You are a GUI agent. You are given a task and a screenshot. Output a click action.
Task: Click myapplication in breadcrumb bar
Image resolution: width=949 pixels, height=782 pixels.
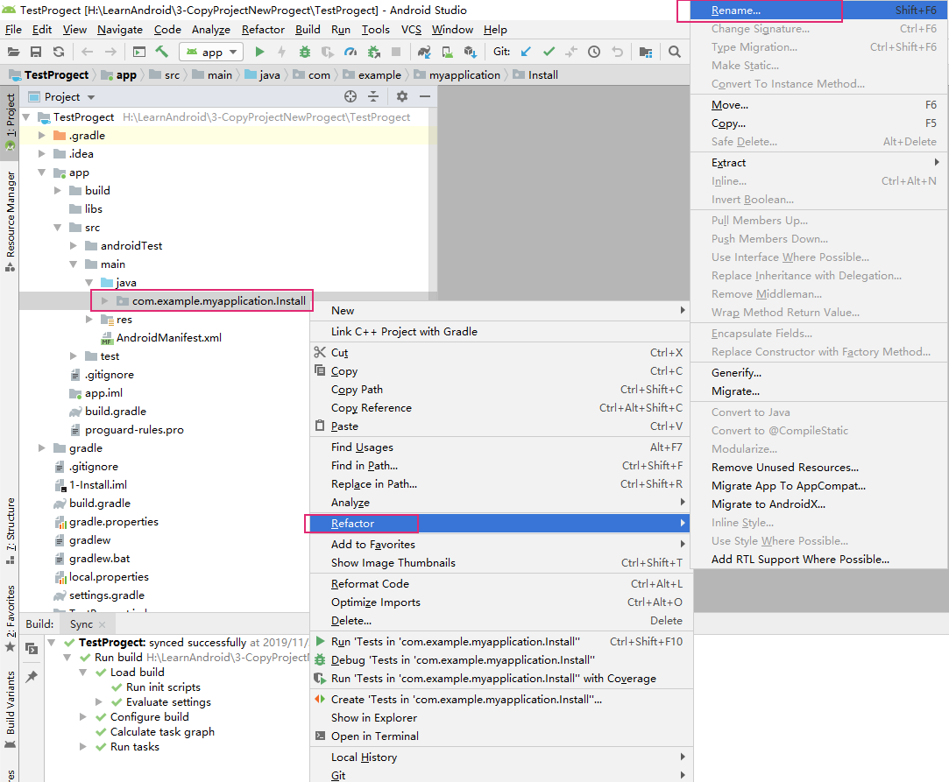click(x=464, y=75)
